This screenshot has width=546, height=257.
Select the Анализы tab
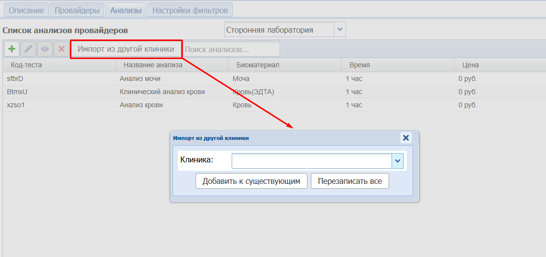(126, 10)
